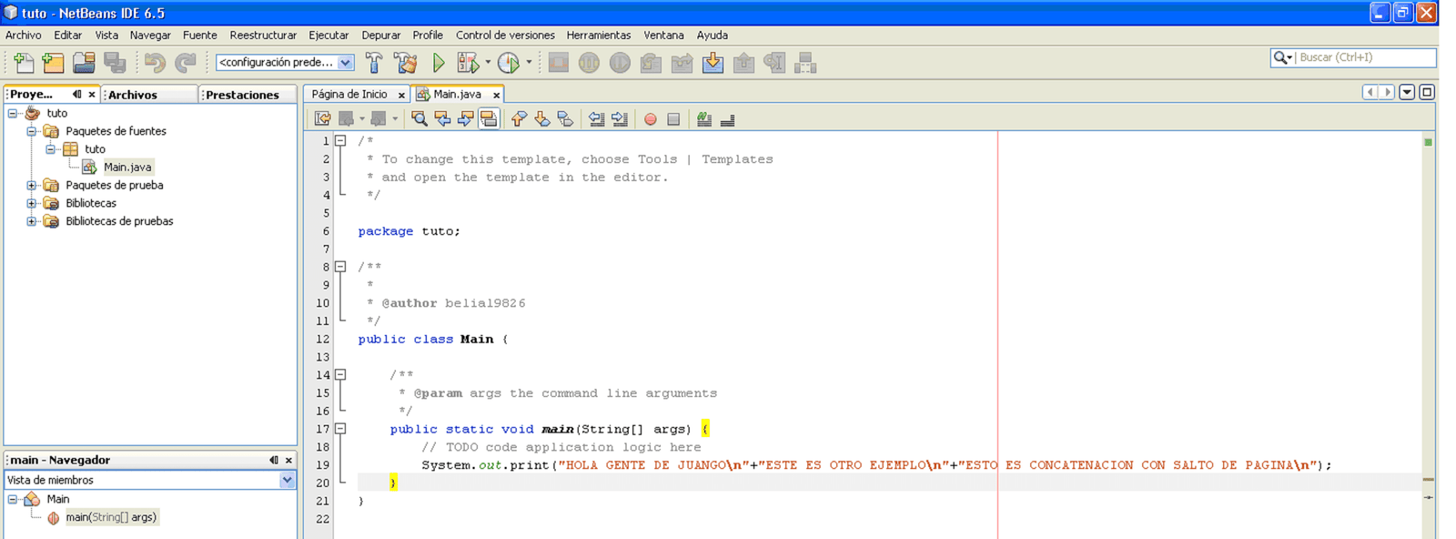Go to previous bookmark using editor toolbar

[519, 118]
